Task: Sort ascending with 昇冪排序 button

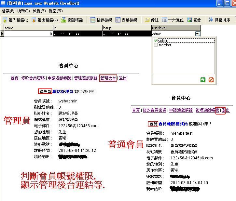Action: coord(219,20)
